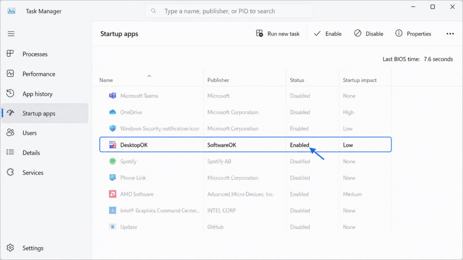The width and height of the screenshot is (463, 260).
Task: Click the Disable circle-slash icon
Action: point(358,33)
